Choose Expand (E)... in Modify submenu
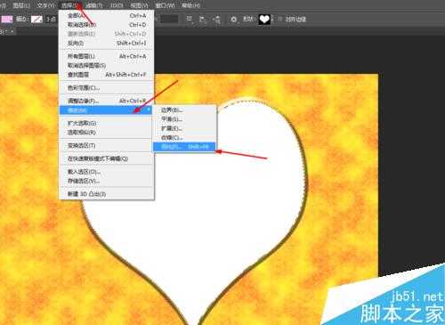This screenshot has width=445, height=325. point(185,128)
